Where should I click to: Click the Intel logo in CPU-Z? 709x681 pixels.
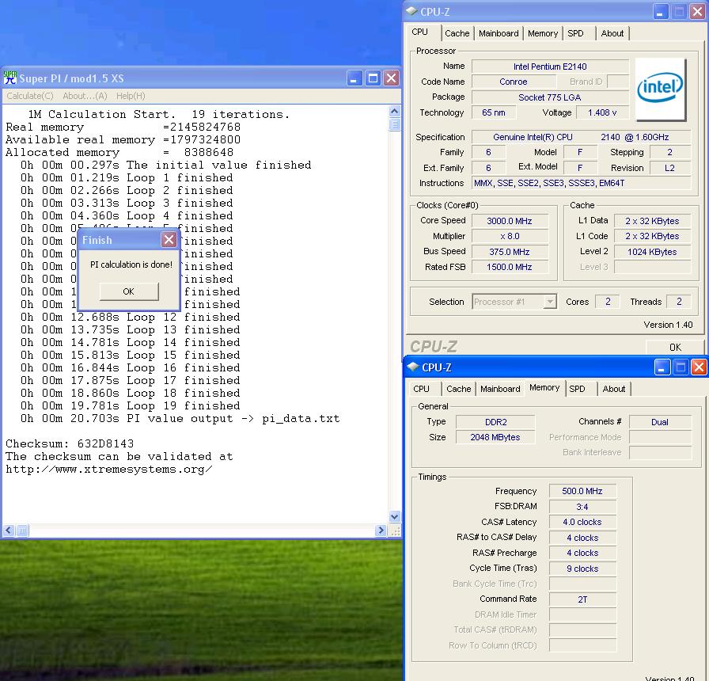pos(661,89)
